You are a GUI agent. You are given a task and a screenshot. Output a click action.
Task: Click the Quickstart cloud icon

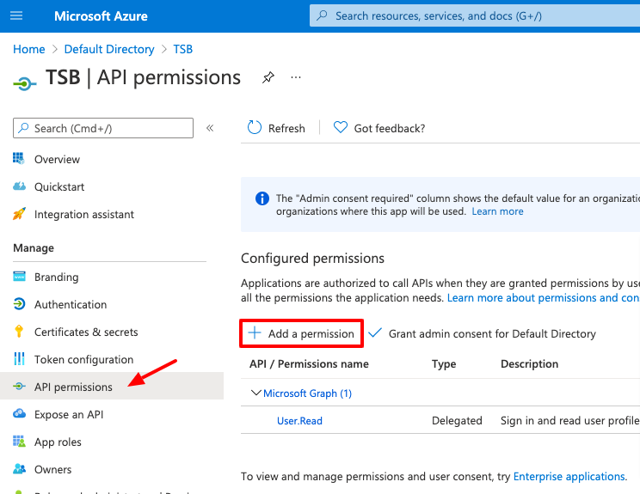click(x=19, y=186)
